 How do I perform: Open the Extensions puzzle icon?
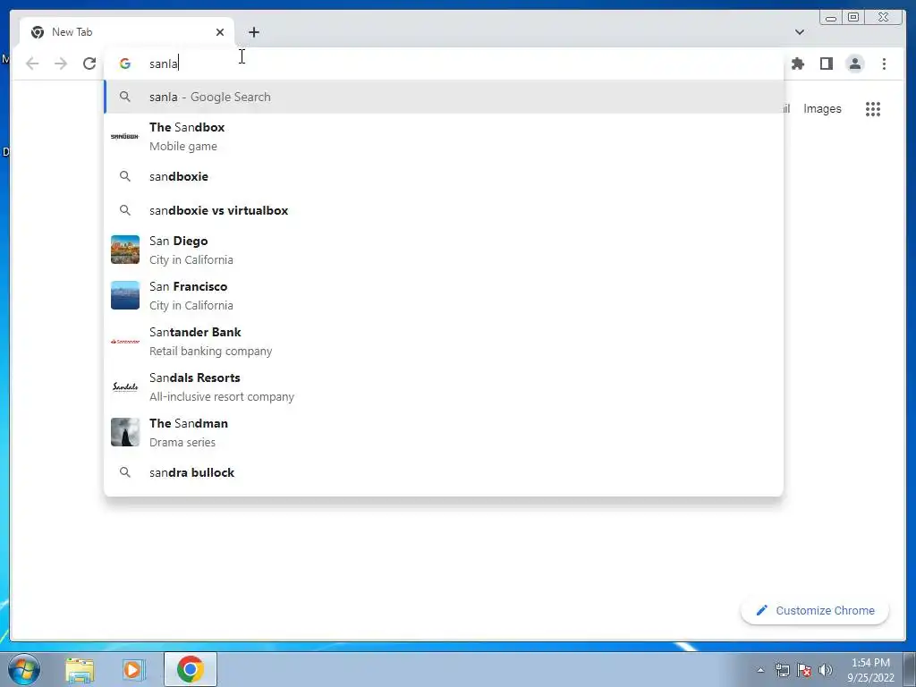[797, 64]
